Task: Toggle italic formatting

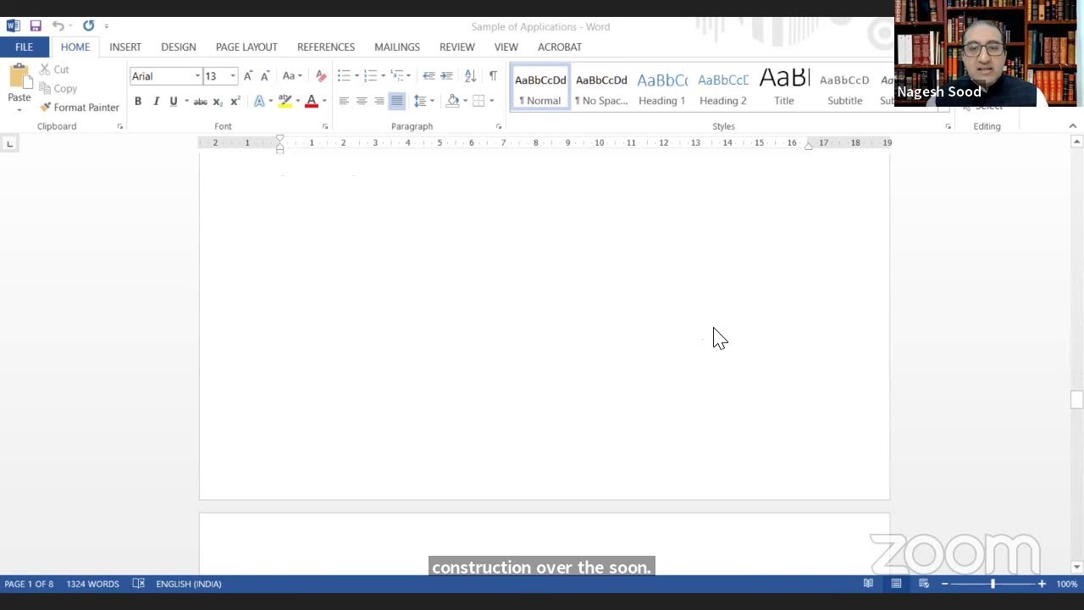Action: (x=156, y=102)
